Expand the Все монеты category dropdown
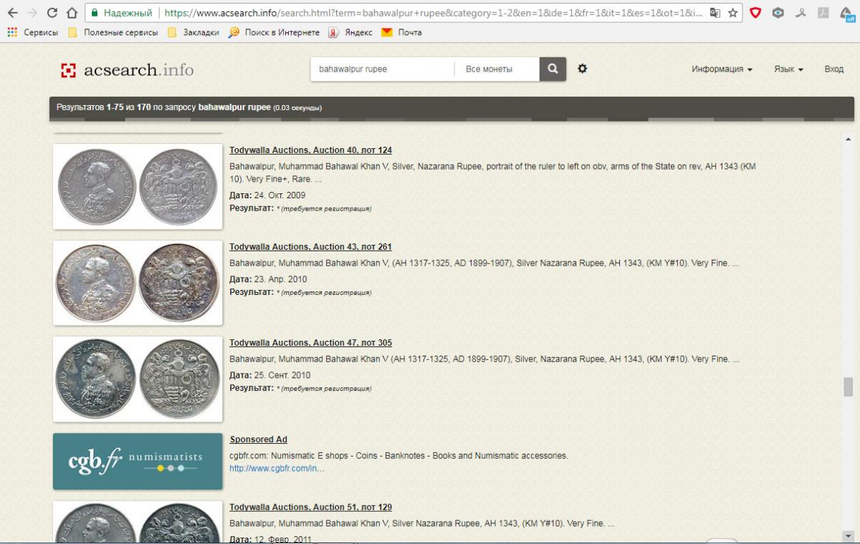The image size is (860, 544). [x=497, y=69]
